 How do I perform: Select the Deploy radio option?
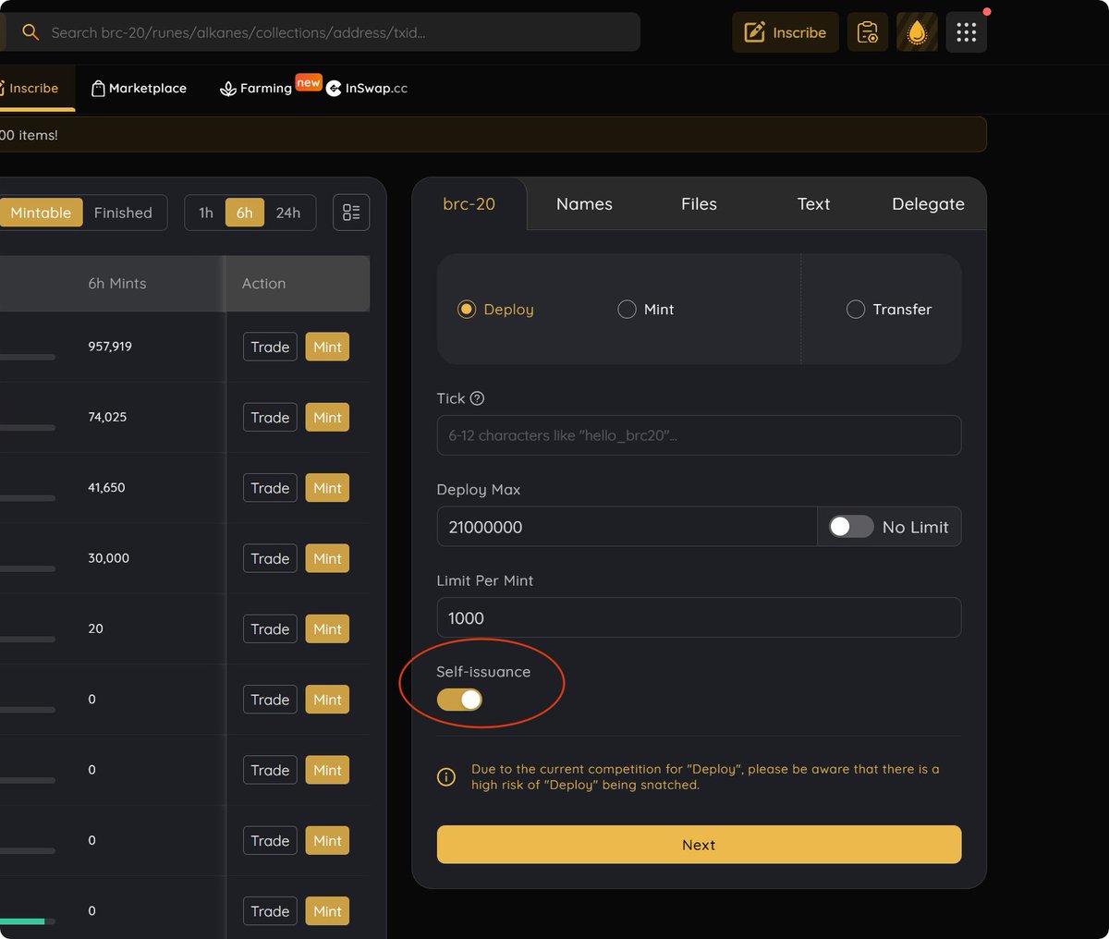tap(466, 310)
